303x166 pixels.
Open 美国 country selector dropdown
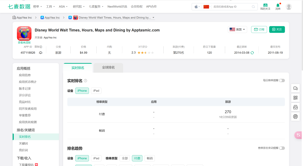(x=237, y=29)
